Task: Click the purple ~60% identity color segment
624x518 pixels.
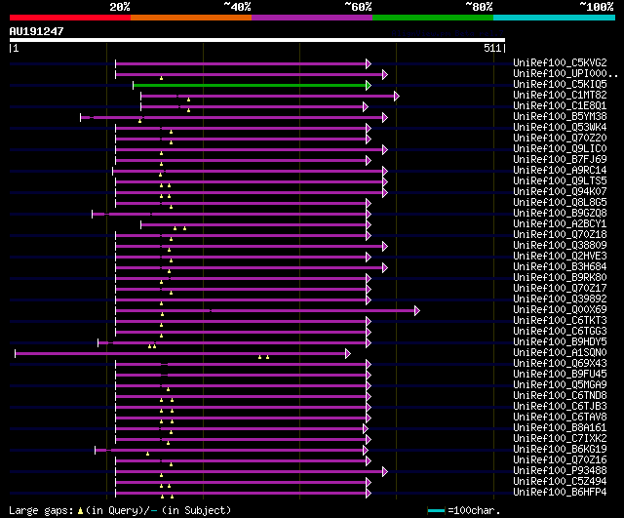Action: coord(312,18)
